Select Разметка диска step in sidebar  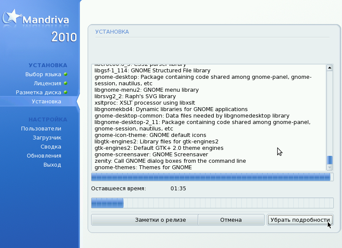tap(38, 93)
